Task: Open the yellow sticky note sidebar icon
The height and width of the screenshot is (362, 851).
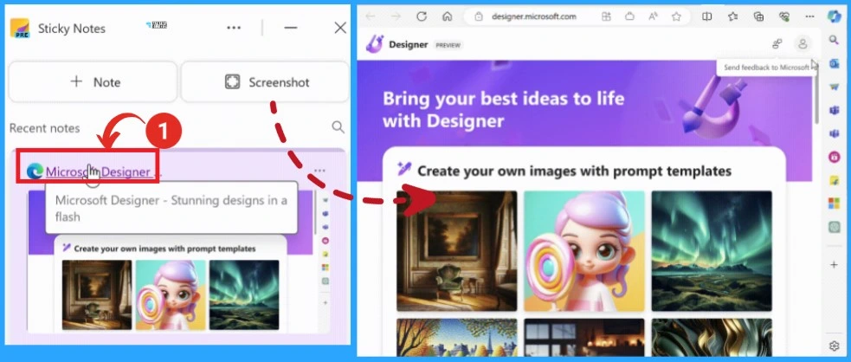Action: (835, 180)
